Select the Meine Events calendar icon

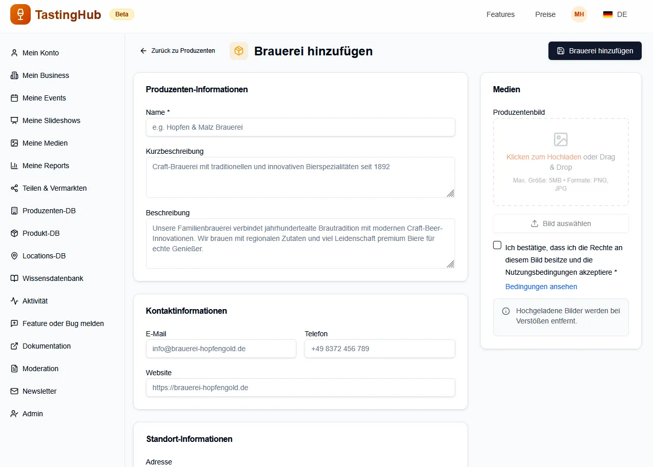click(14, 98)
